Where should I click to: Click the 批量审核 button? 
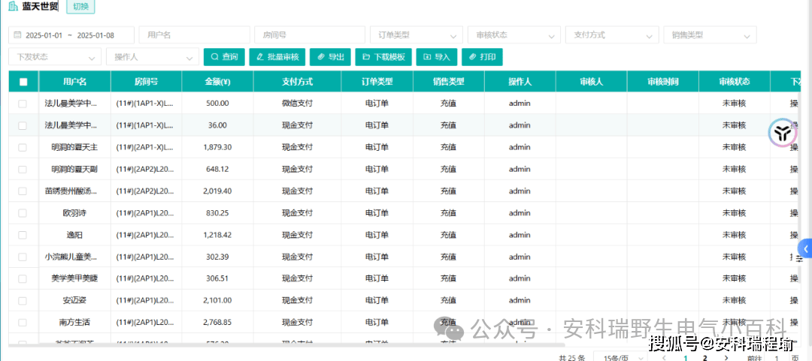click(277, 57)
